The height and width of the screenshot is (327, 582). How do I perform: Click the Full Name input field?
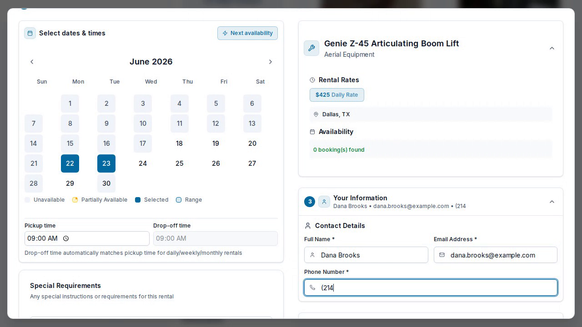(x=366, y=255)
